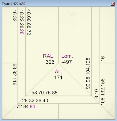Click the purple 28 value
The width and height of the screenshot is (117, 121).
(x=22, y=32)
